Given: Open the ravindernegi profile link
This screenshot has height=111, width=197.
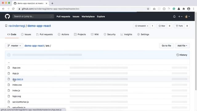Looking at the screenshot, I should (17, 26).
